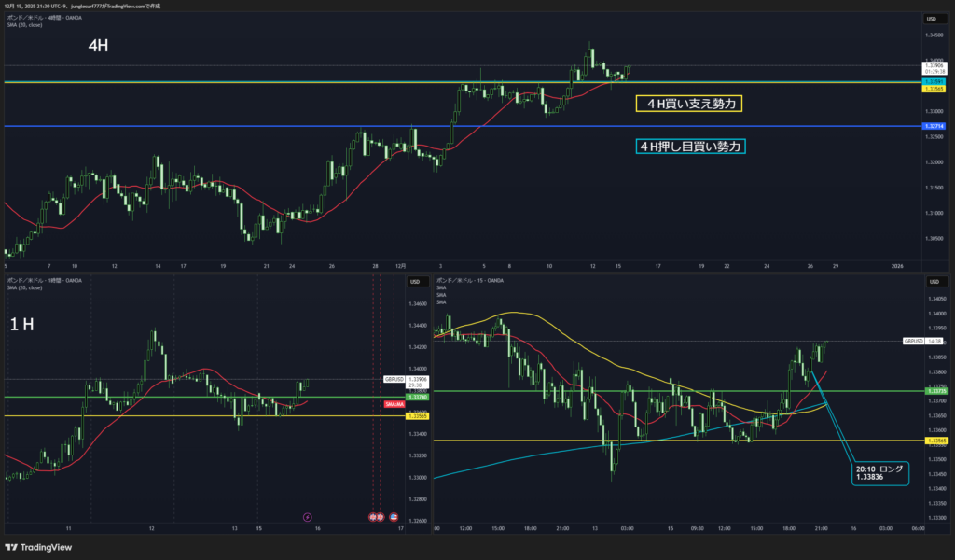Click the purple lightning event icon
955x560 pixels.
[x=309, y=516]
